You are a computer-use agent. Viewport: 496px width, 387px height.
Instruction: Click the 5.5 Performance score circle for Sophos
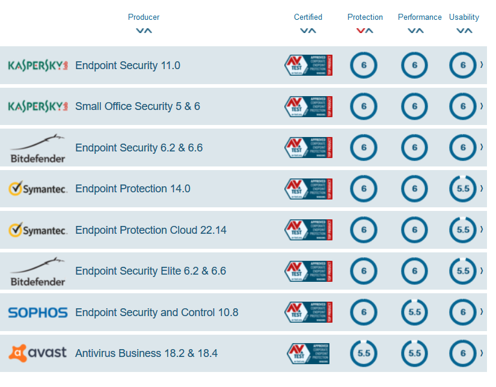(414, 312)
